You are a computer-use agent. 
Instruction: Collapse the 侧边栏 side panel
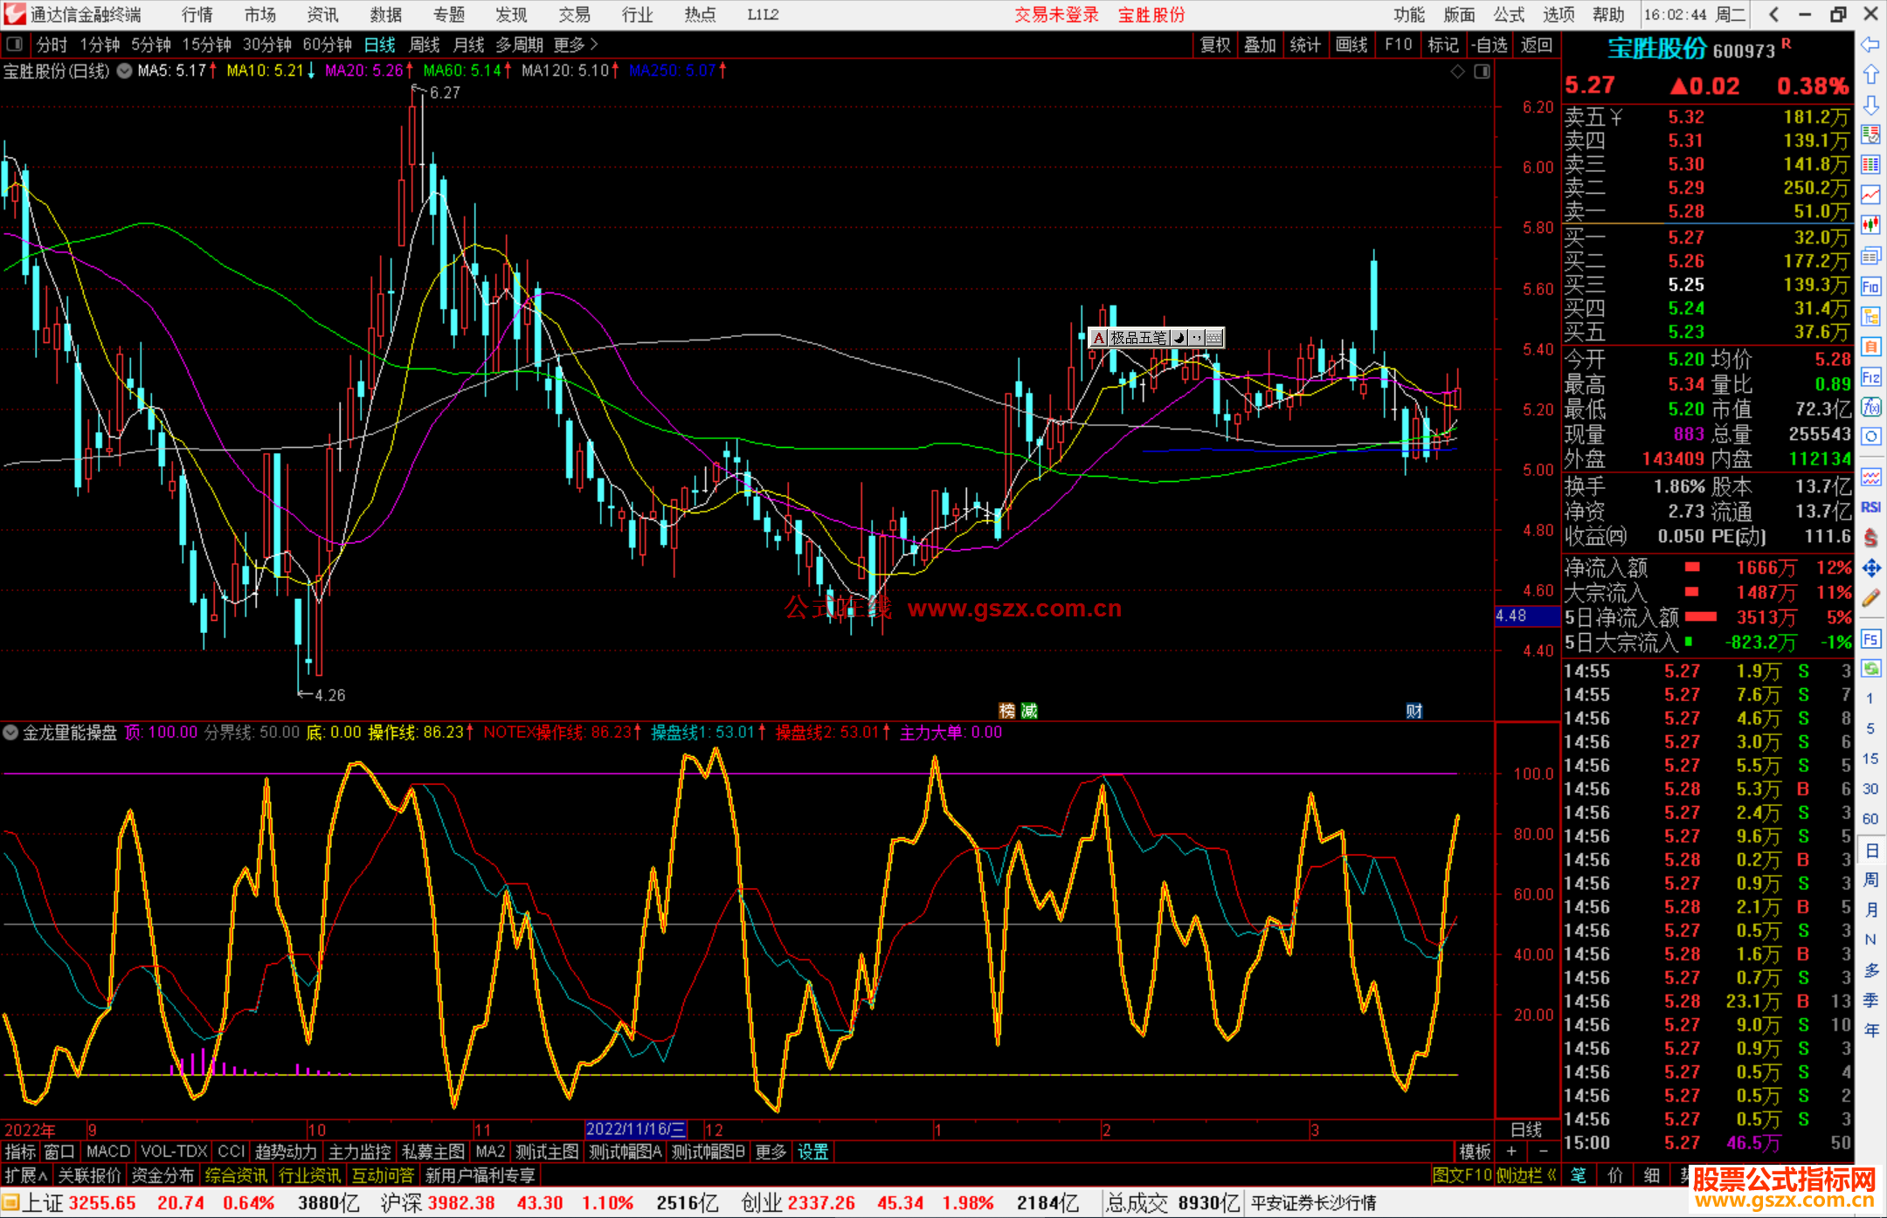pyautogui.click(x=1526, y=1176)
